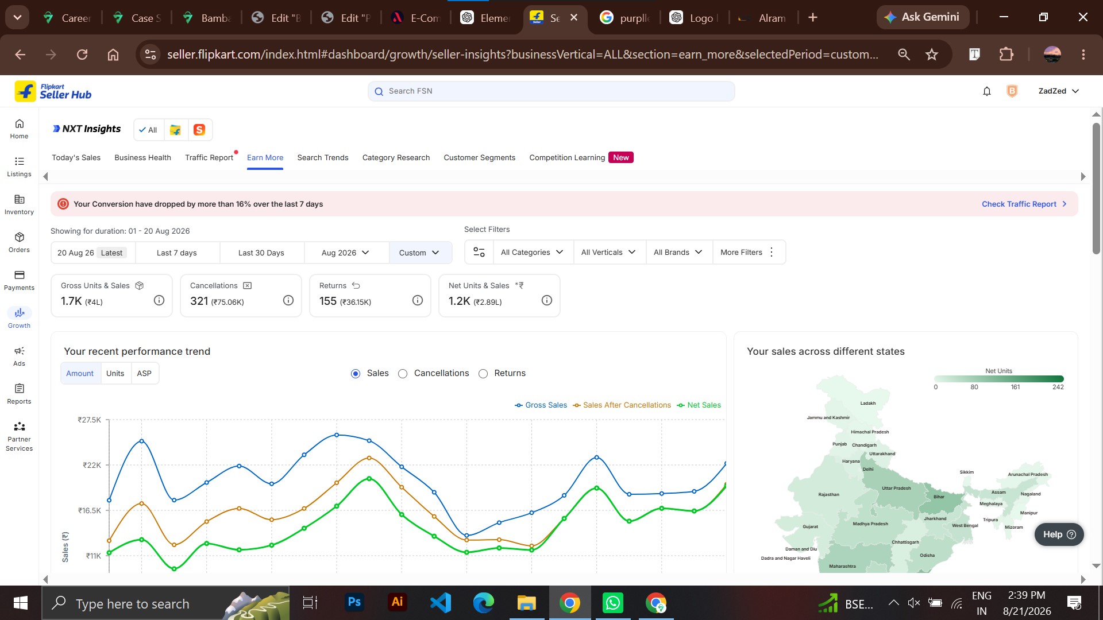Click Ask Gemini in the browser
Image resolution: width=1103 pixels, height=620 pixels.
pos(923,17)
